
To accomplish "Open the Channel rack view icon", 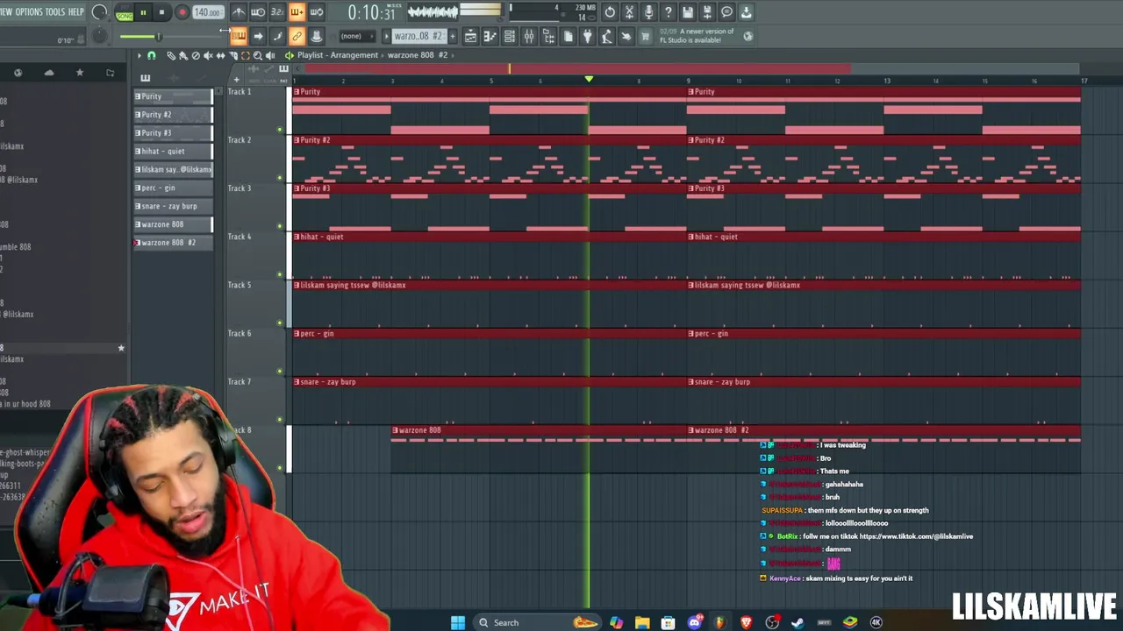I will [x=509, y=36].
